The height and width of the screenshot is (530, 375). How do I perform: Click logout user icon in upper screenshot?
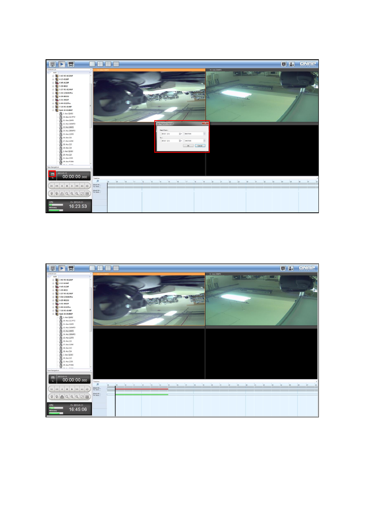pos(292,64)
